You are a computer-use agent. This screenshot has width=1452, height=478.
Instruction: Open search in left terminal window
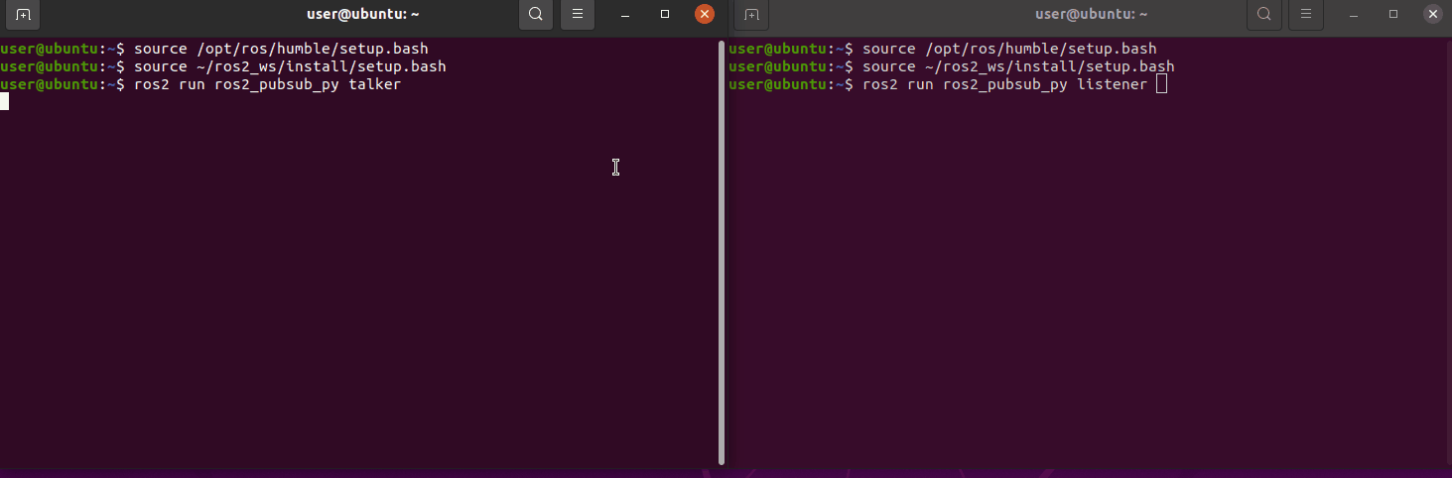click(536, 15)
